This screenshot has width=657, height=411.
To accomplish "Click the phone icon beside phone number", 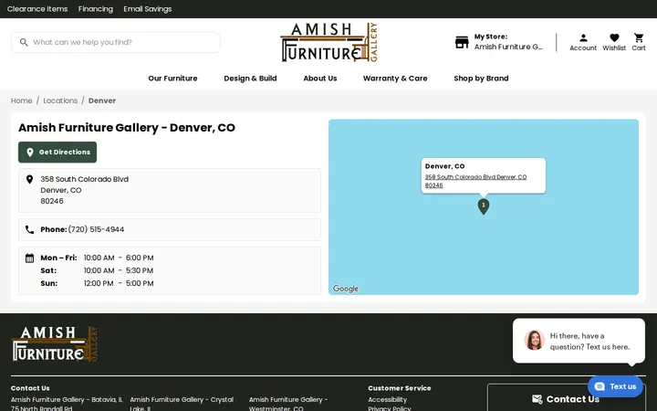I will (29, 229).
